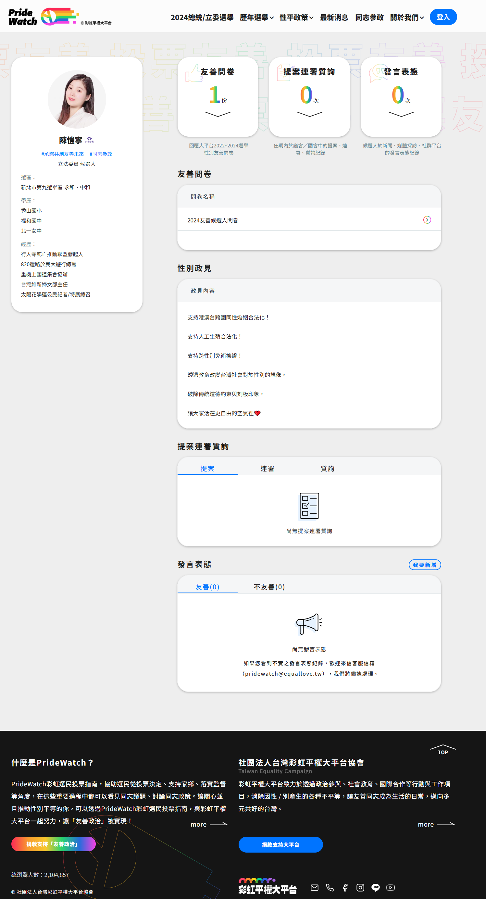Open 最新消息 menu item

pyautogui.click(x=334, y=18)
